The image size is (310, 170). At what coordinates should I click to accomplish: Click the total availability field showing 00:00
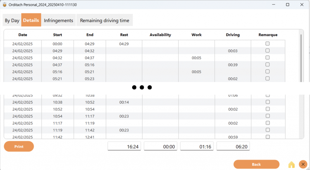pyautogui.click(x=160, y=146)
